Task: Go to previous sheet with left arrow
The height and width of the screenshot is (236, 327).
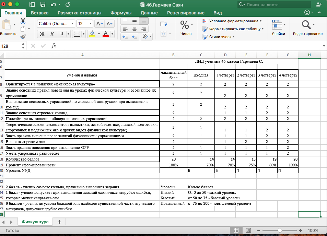Action: [3, 222]
